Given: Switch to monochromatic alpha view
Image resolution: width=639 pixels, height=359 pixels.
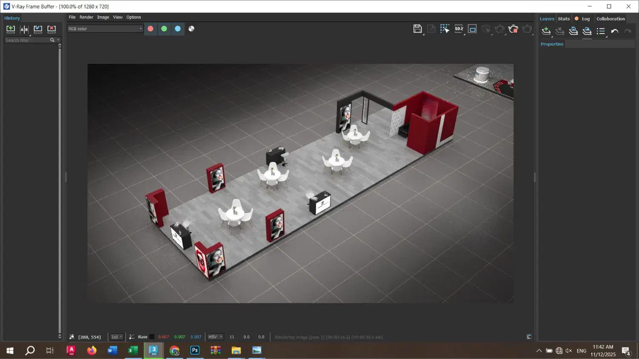Looking at the screenshot, I should [x=191, y=29].
